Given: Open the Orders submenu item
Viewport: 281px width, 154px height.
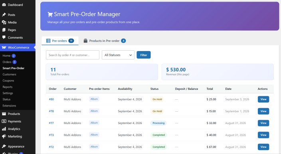Looking at the screenshot, I should (7, 62).
